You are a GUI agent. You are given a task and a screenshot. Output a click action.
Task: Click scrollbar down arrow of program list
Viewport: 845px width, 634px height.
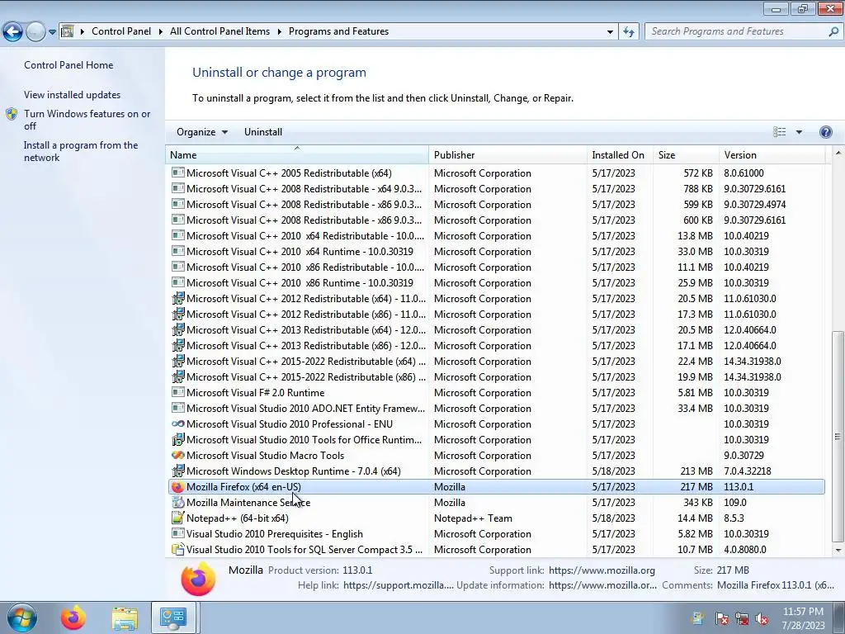tap(838, 550)
